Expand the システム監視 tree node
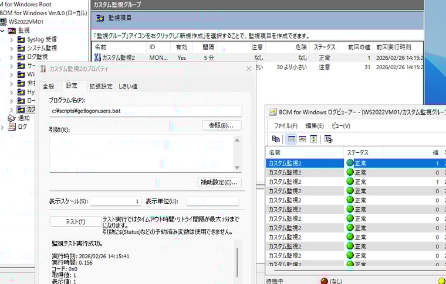The height and width of the screenshot is (284, 446). [x=11, y=49]
